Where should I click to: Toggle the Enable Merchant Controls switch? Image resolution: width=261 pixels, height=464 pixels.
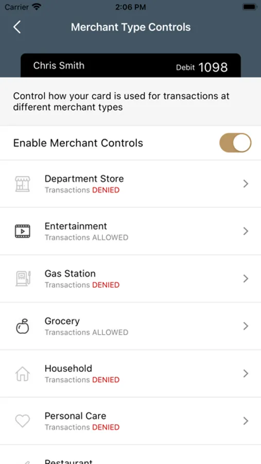coord(235,143)
